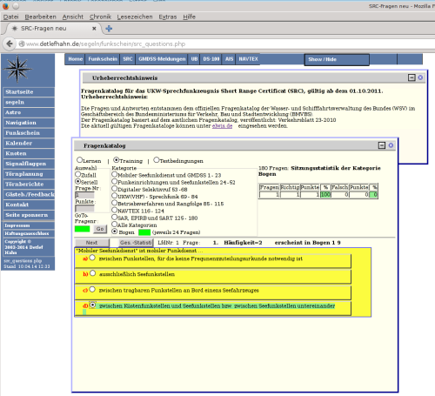Open NAVTEX in the top navigation bar

click(x=248, y=59)
